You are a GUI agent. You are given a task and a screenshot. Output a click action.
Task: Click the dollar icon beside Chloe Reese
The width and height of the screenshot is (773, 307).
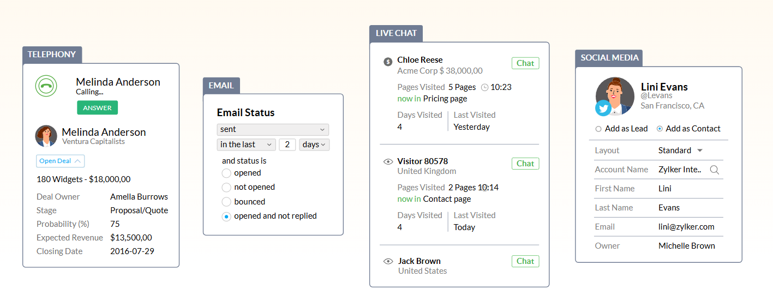click(388, 62)
